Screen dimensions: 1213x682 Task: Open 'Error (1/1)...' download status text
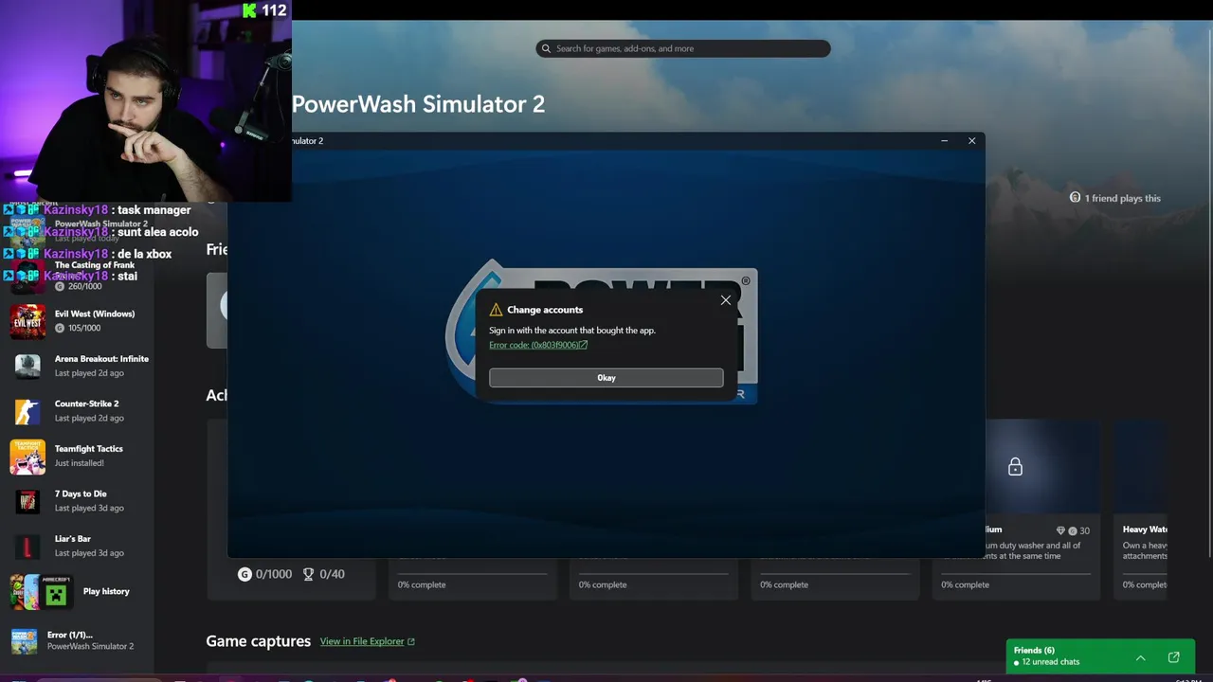[70, 635]
